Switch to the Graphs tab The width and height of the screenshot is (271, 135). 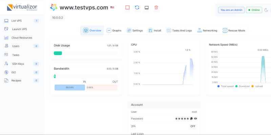pos(114,30)
